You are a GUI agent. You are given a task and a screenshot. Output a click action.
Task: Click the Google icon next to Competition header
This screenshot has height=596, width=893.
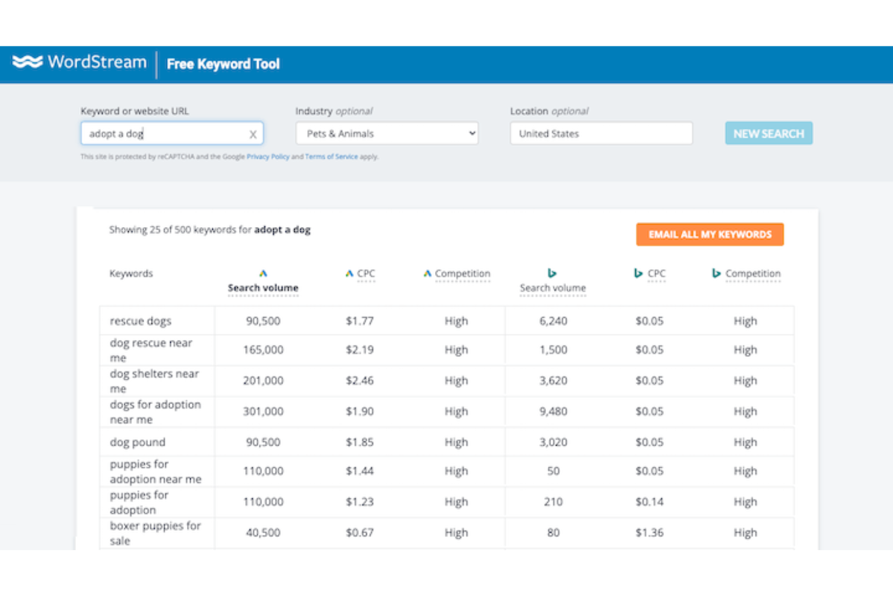[x=427, y=273]
